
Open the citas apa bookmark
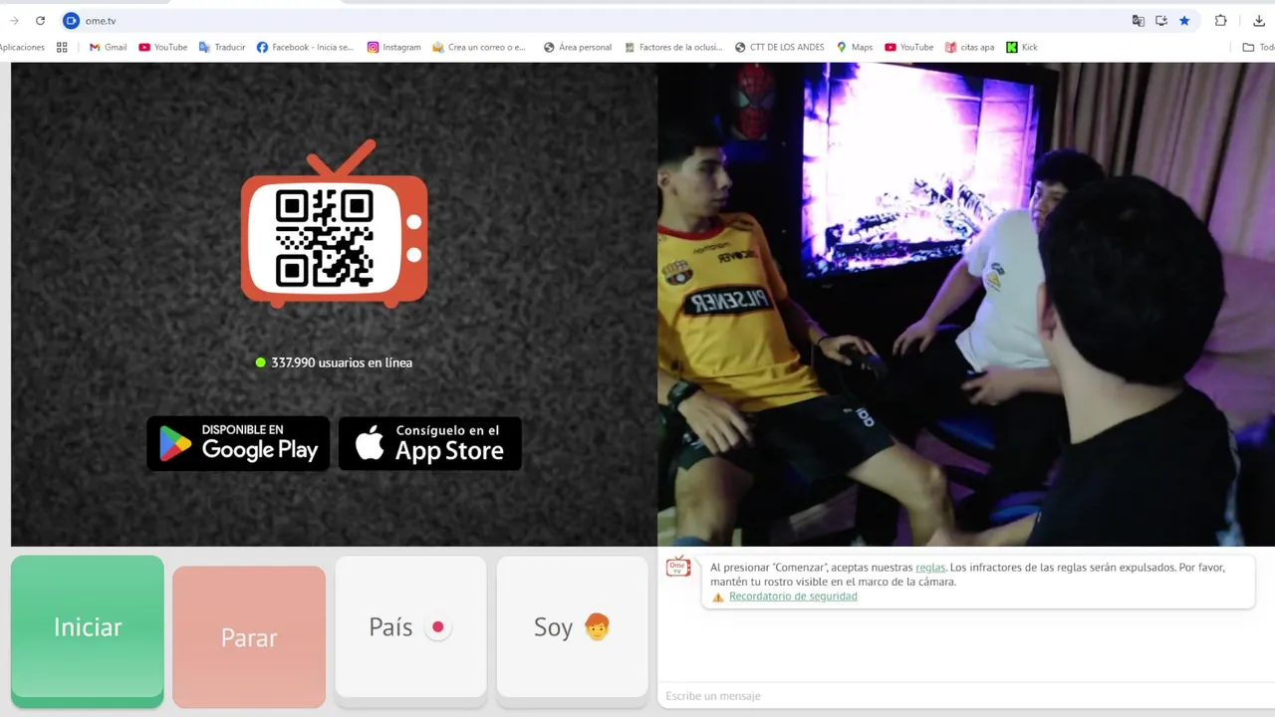tap(969, 47)
